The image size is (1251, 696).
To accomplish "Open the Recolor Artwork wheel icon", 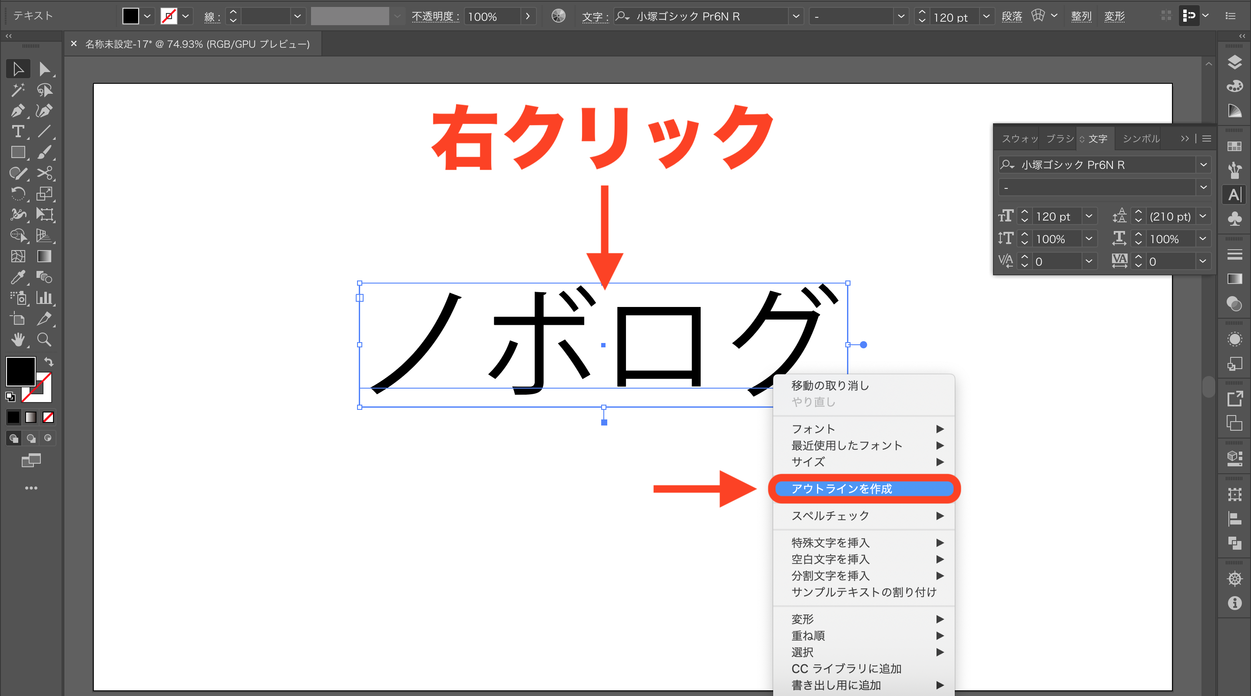I will [559, 16].
